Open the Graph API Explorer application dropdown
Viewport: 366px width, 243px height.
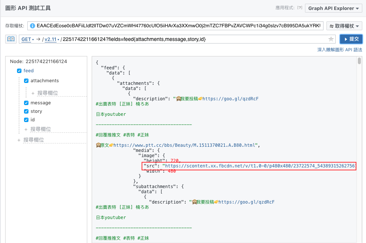pyautogui.click(x=333, y=8)
